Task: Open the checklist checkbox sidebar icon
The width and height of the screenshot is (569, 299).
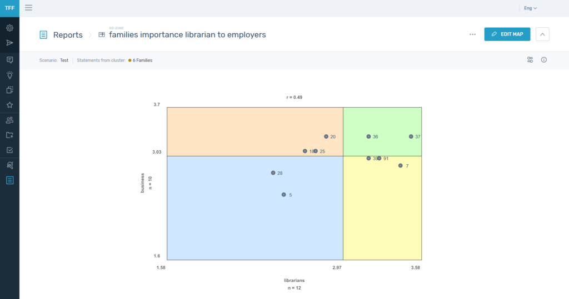Action: (x=9, y=150)
